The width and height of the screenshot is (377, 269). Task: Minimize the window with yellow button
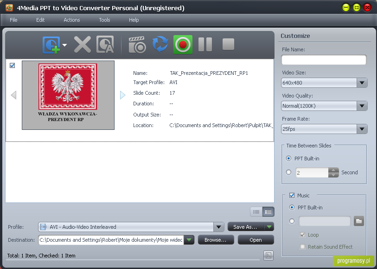pyautogui.click(x=346, y=8)
